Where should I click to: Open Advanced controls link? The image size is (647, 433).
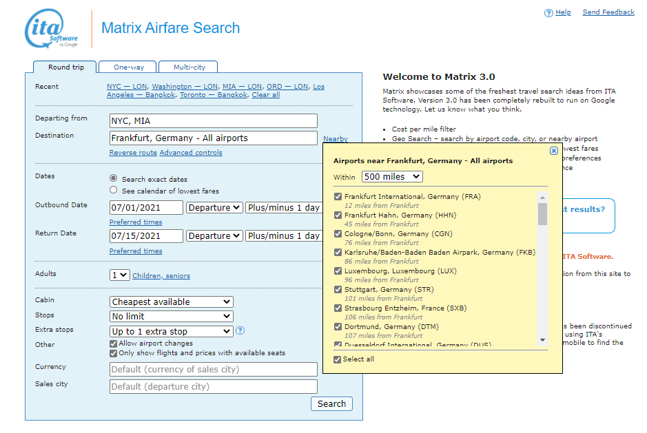[191, 153]
